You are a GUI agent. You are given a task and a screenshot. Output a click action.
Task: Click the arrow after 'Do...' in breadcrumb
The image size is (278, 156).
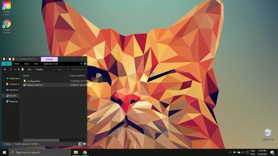[x=35, y=69]
